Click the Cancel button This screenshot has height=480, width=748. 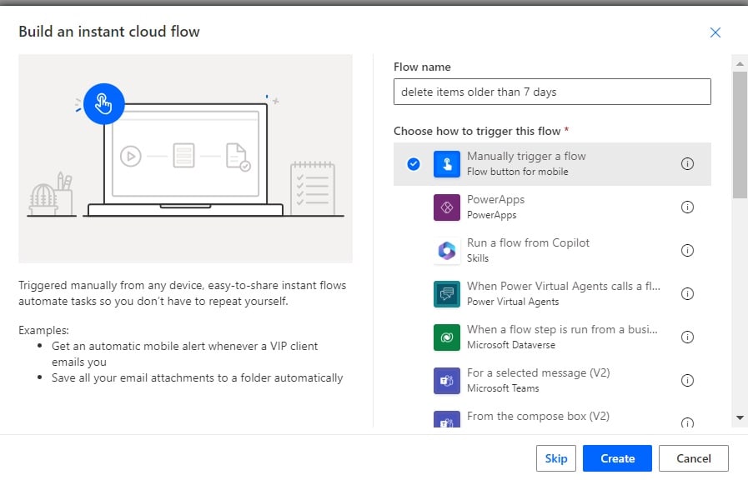point(694,458)
